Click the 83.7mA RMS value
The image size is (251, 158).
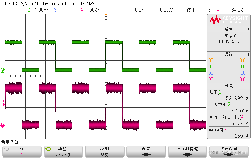240,123
